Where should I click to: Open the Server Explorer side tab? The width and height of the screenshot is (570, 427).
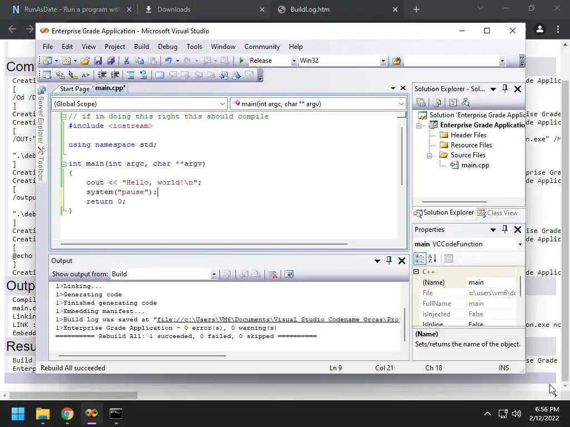point(41,115)
